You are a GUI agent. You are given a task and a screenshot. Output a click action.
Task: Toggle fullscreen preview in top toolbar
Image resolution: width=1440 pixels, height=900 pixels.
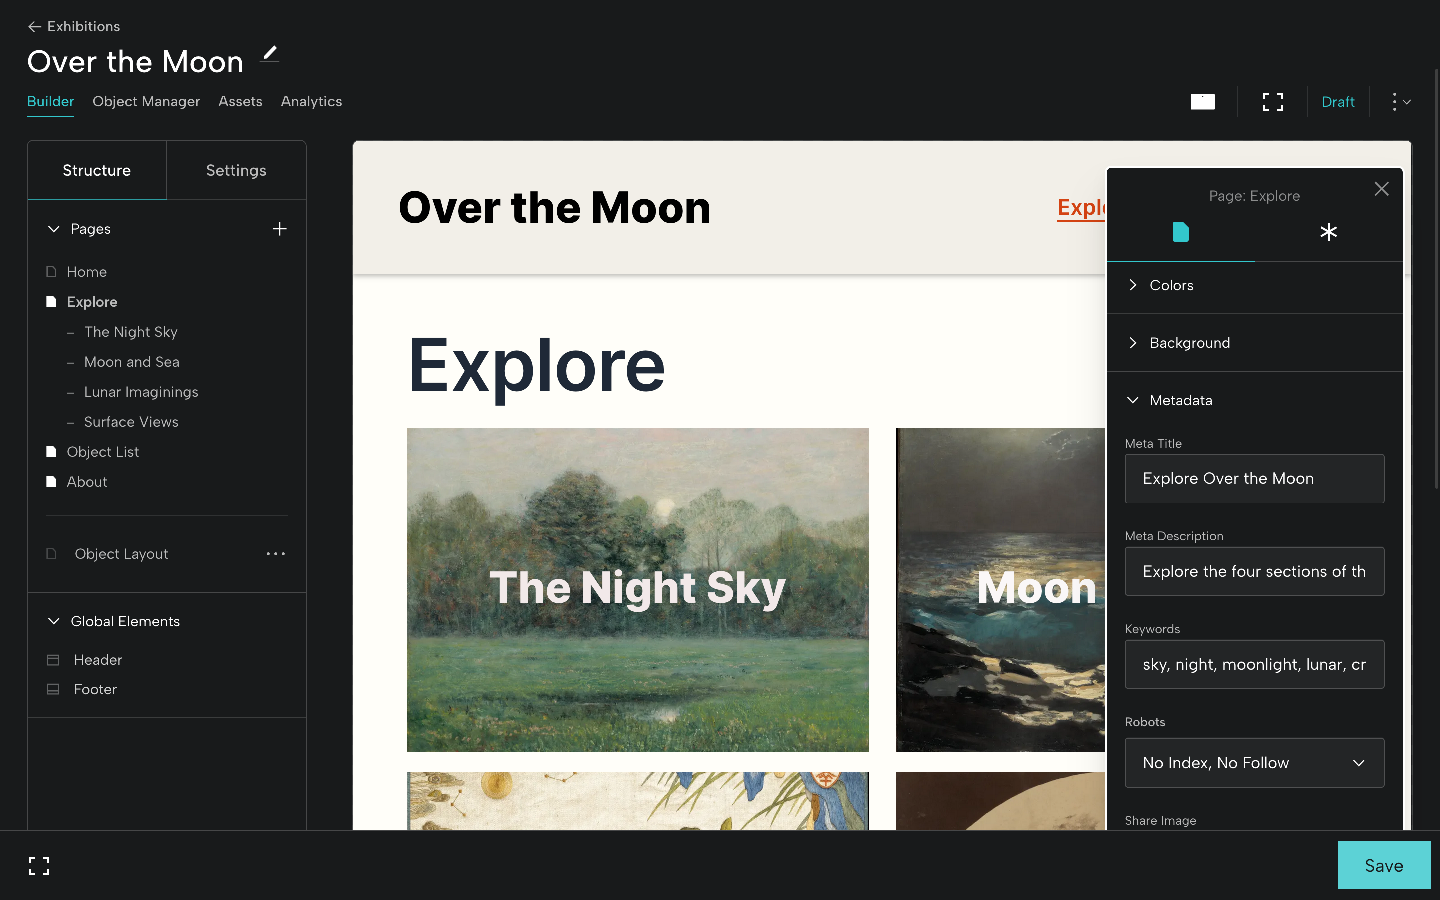tap(1273, 102)
